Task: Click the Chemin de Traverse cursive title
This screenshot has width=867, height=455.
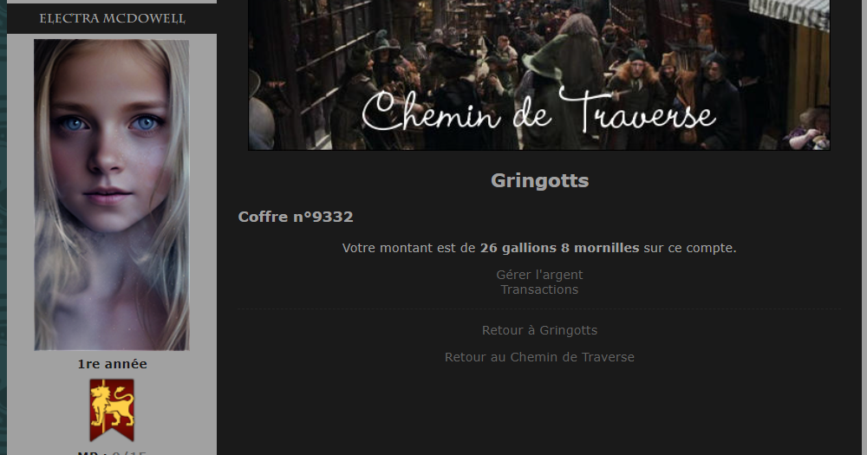Action: pyautogui.click(x=538, y=112)
